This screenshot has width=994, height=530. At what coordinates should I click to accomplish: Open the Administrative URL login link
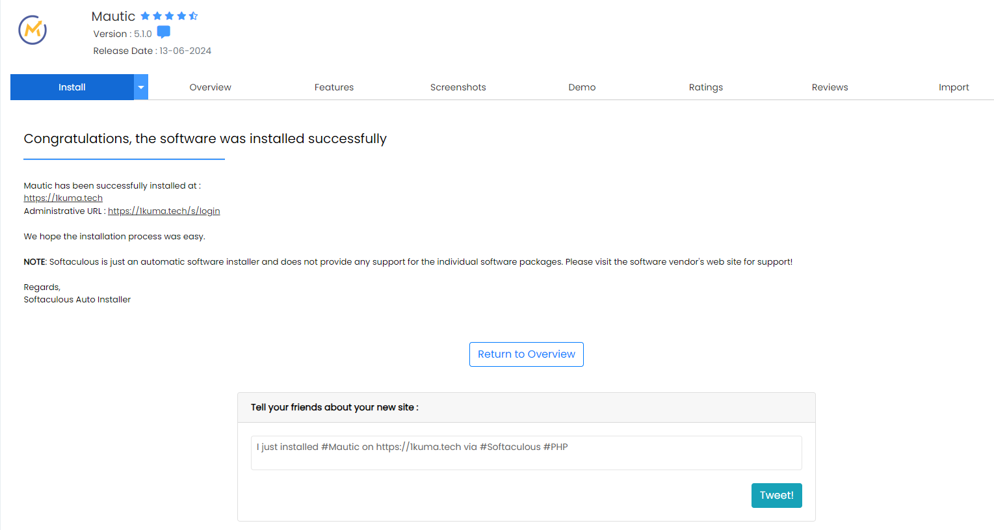164,211
